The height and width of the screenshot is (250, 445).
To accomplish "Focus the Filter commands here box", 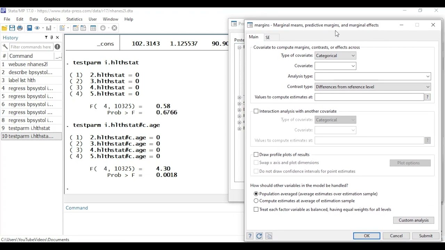I will pyautogui.click(x=31, y=47).
